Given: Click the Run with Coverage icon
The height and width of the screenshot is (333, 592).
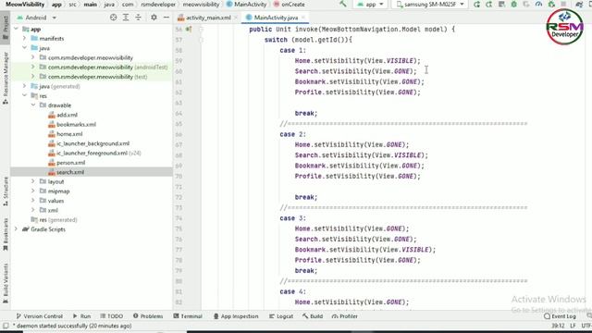Looking at the screenshot, I should [526, 4].
